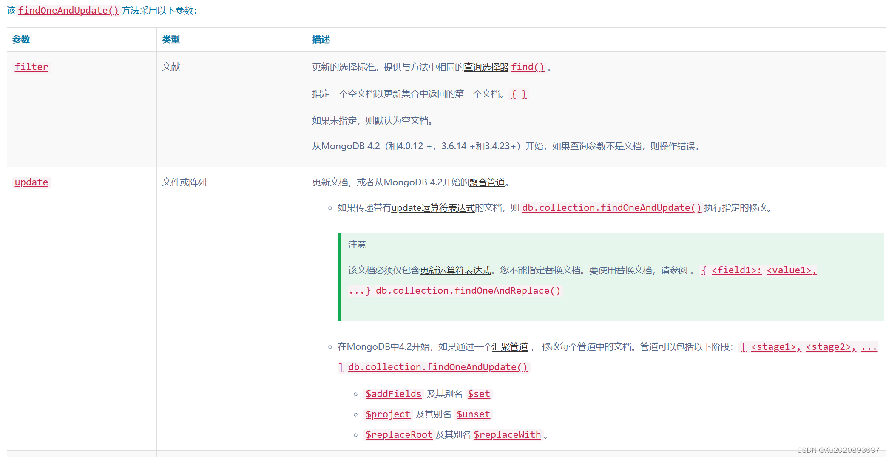Click the $replaceRoot stage link
Image resolution: width=886 pixels, height=457 pixels.
pyautogui.click(x=399, y=434)
